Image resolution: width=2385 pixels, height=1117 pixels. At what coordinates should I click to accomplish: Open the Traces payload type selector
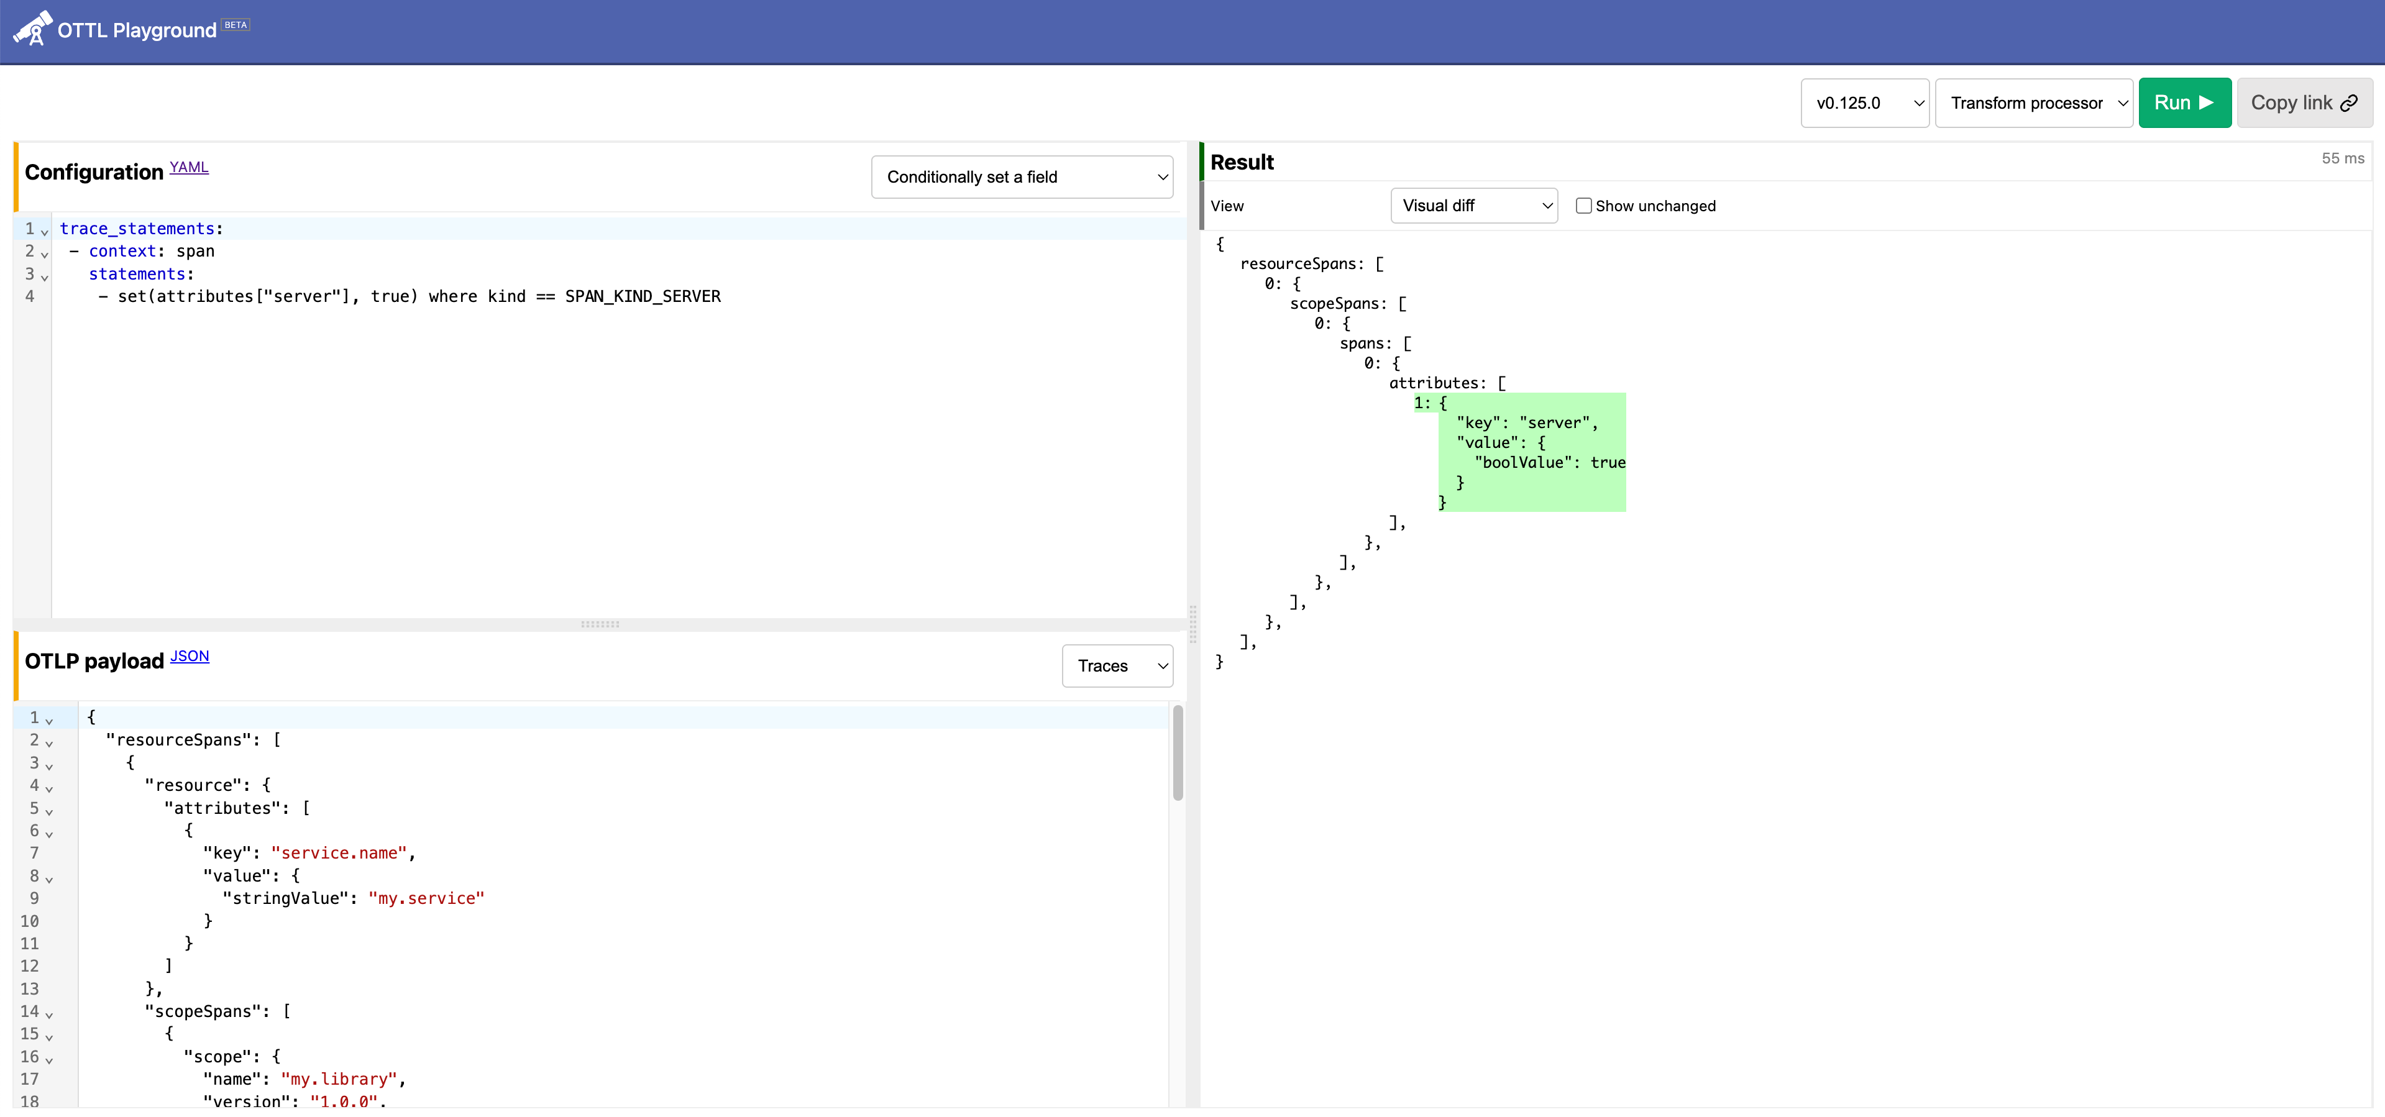(x=1117, y=665)
